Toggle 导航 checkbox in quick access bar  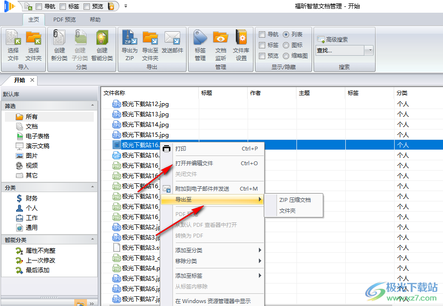[39, 6]
